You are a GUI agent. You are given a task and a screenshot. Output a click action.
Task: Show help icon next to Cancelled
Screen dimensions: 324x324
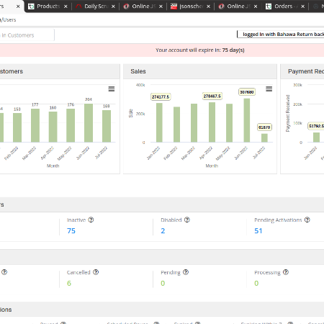[x=96, y=272]
